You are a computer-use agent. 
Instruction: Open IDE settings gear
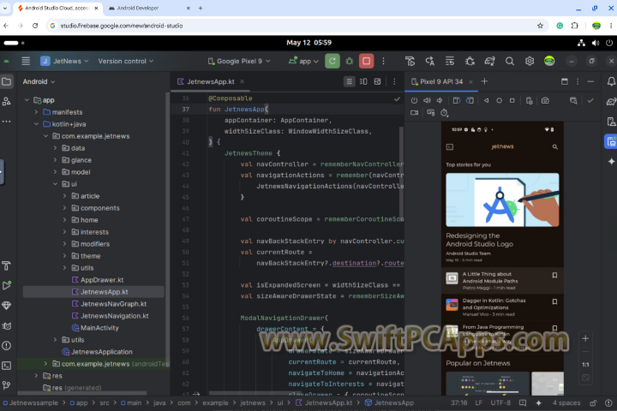(x=530, y=61)
